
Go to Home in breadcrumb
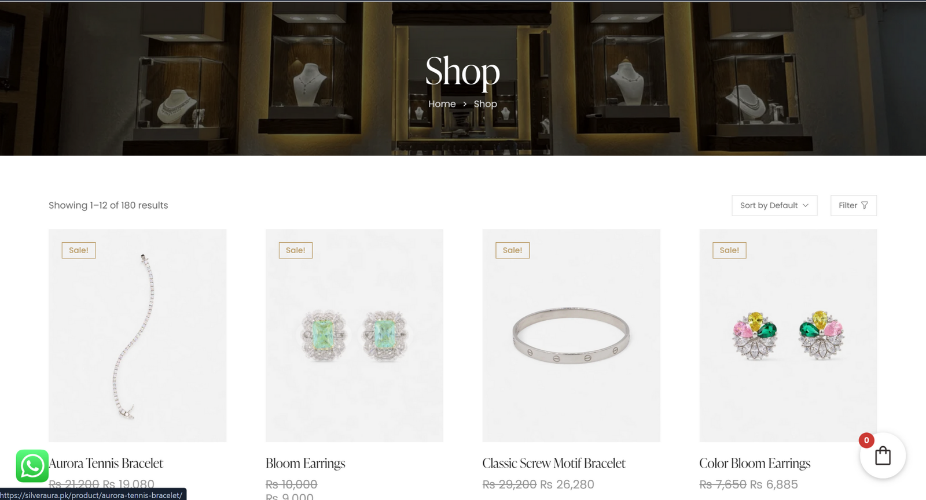442,104
